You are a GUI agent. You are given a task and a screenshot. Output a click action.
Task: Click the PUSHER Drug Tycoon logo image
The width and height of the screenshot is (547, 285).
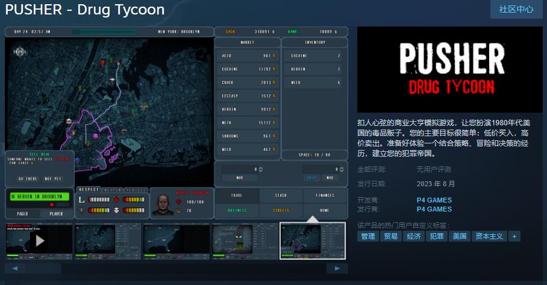449,70
